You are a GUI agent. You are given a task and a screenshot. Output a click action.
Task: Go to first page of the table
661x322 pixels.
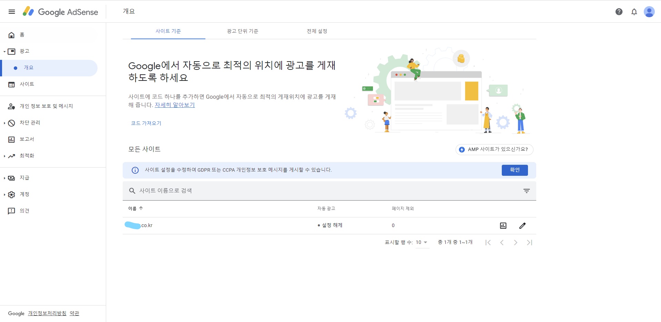pyautogui.click(x=488, y=243)
